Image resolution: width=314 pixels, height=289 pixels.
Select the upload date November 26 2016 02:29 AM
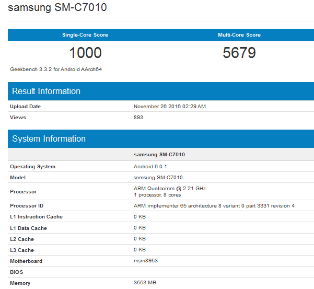[170, 106]
